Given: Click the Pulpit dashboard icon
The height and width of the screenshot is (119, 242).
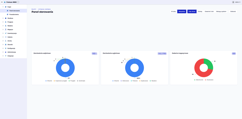Looking at the screenshot, I should point(6,7).
